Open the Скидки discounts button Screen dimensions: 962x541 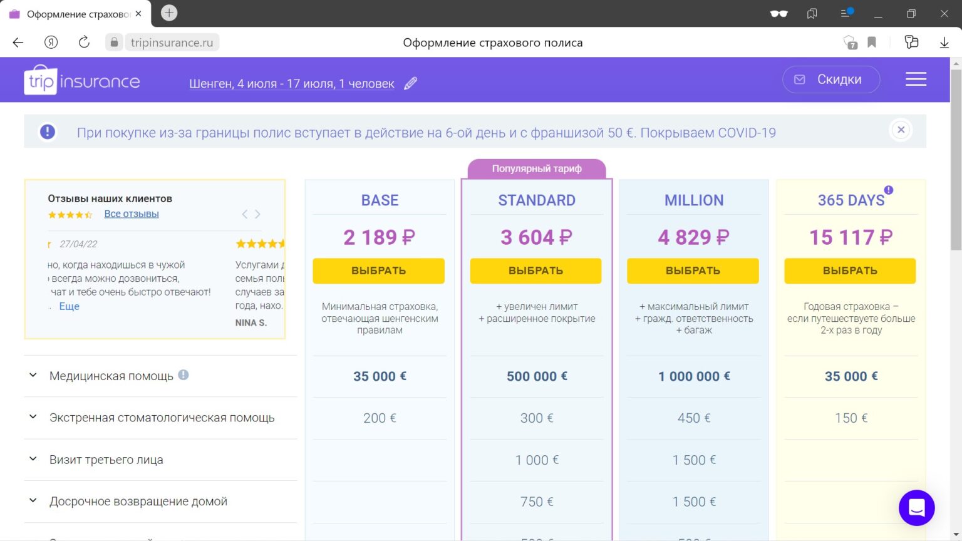(x=830, y=80)
